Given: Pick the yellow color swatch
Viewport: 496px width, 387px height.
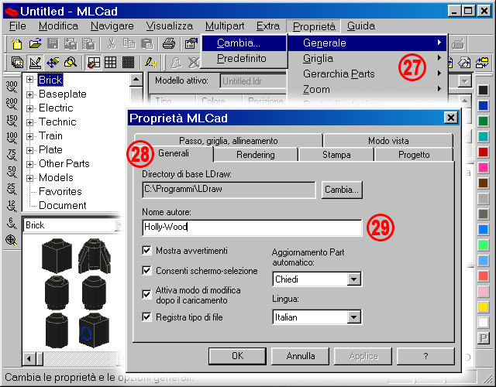Looking at the screenshot, I should point(483,307).
